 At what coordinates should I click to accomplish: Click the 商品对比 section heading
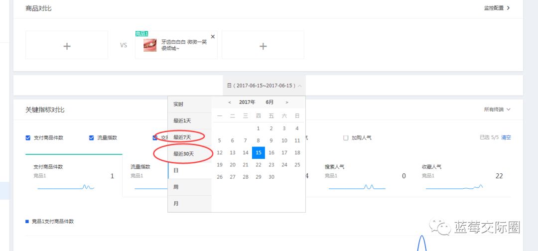[38, 8]
